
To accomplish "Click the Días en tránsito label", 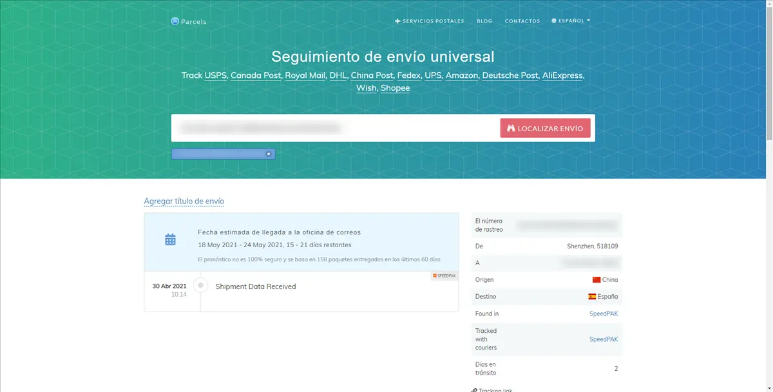I will click(x=486, y=369).
